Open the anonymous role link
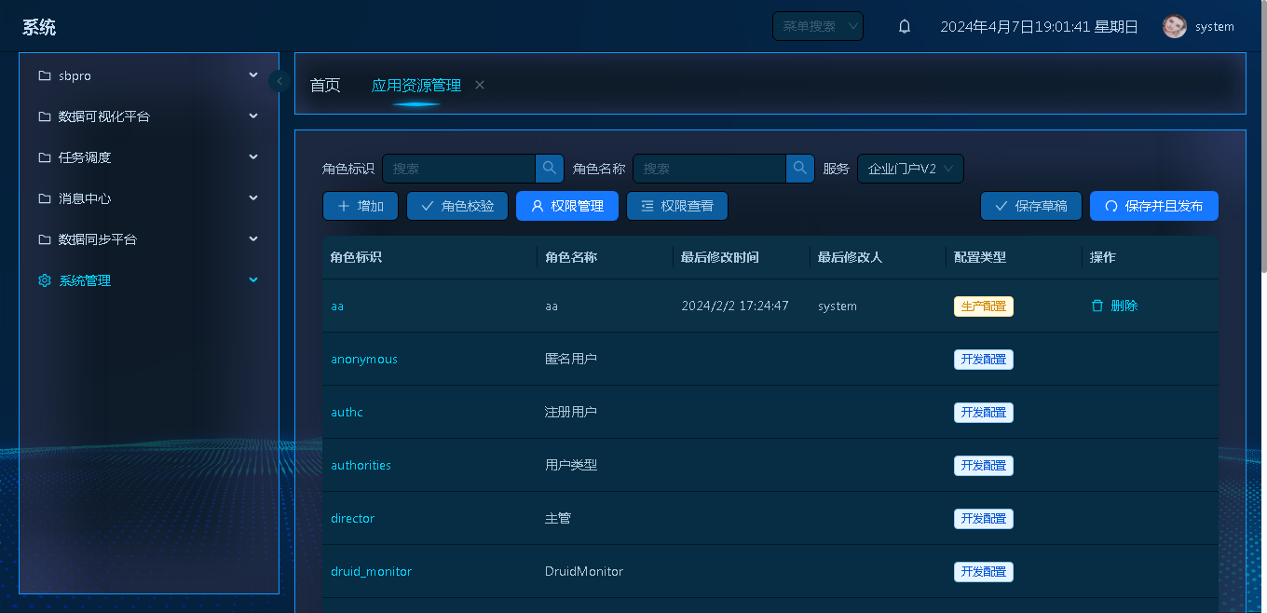The height and width of the screenshot is (613, 1267). point(364,360)
